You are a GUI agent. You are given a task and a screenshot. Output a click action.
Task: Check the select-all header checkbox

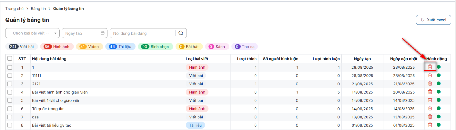click(x=10, y=58)
